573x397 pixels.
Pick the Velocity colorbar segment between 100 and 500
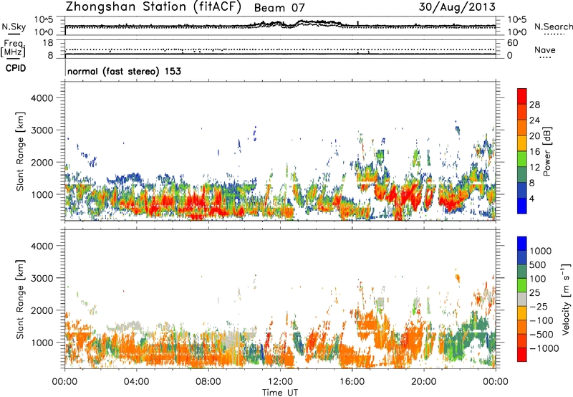click(x=522, y=271)
